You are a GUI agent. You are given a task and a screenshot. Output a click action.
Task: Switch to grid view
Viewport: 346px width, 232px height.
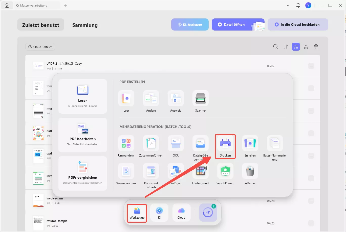(x=306, y=47)
